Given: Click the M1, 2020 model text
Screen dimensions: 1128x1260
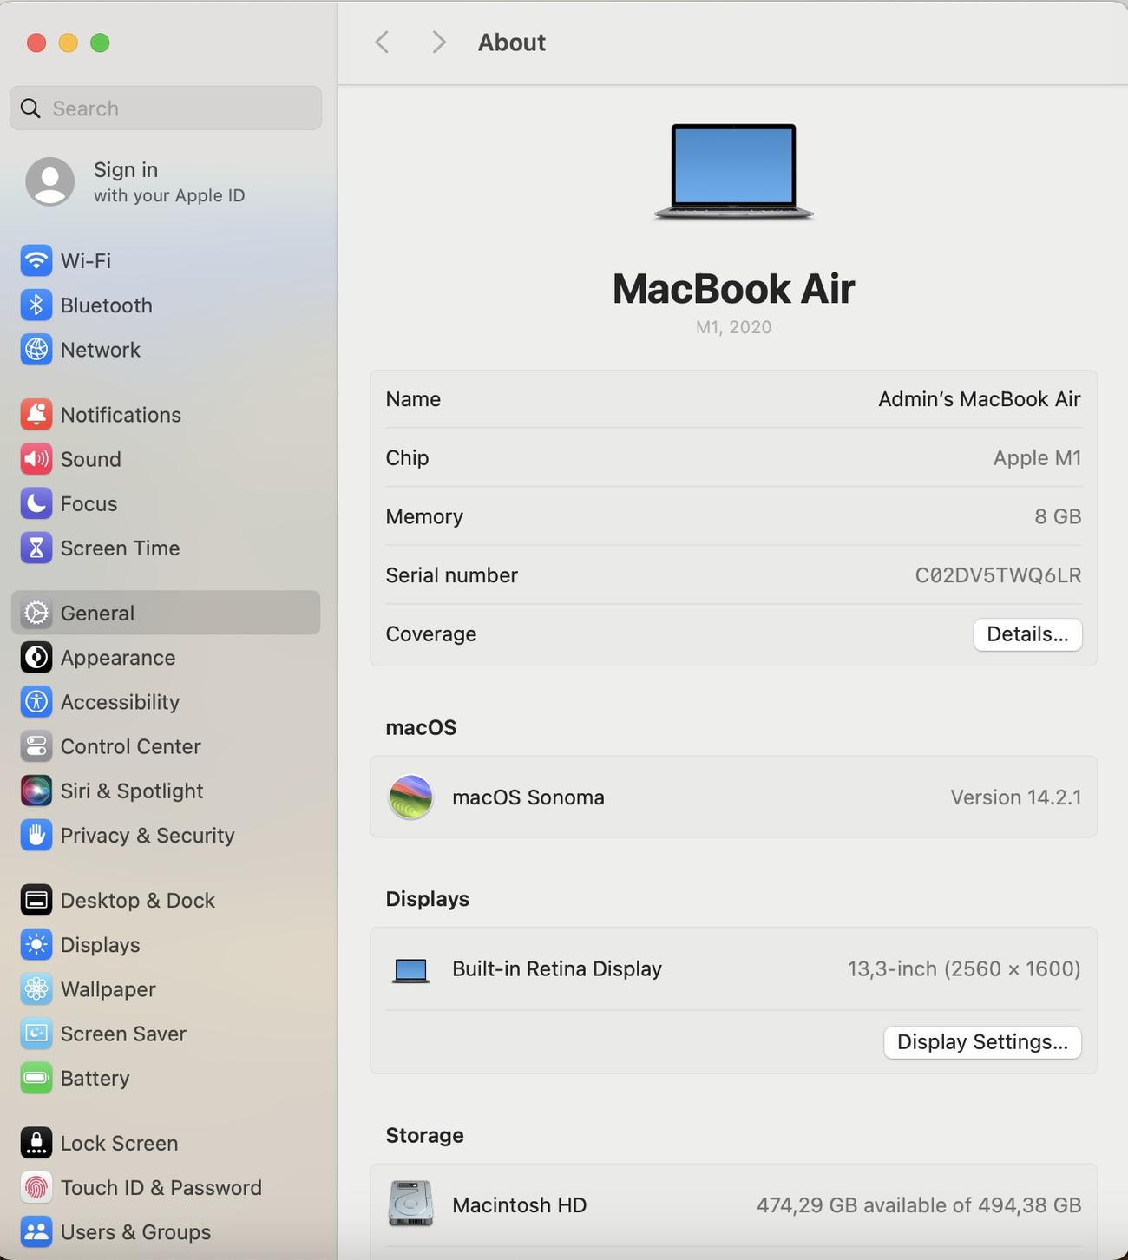Looking at the screenshot, I should coord(733,327).
